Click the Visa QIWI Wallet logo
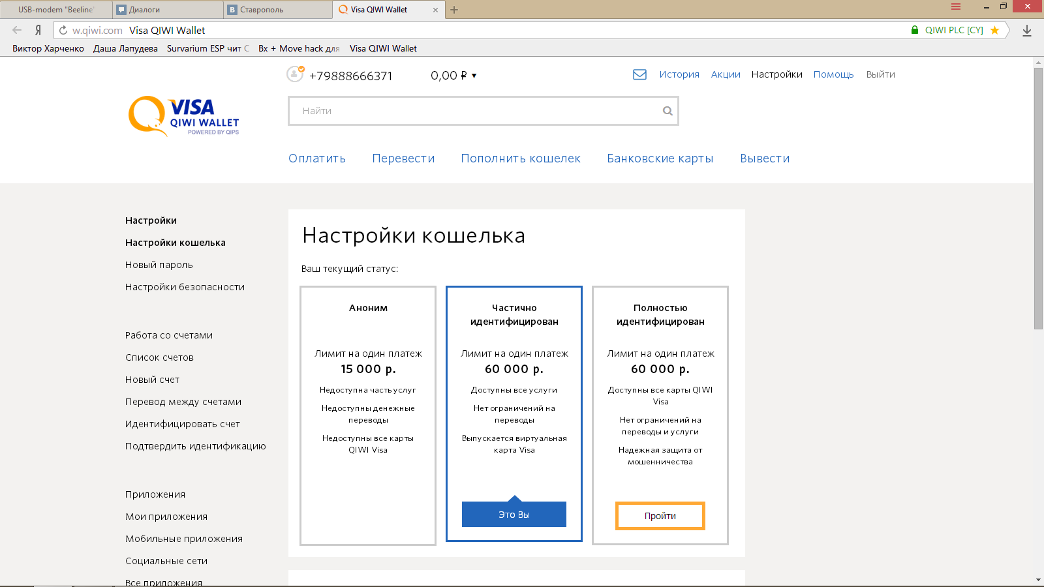This screenshot has width=1044, height=587. (184, 116)
